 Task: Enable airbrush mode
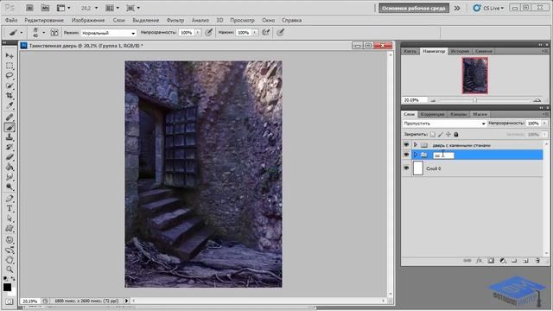pyautogui.click(x=266, y=33)
